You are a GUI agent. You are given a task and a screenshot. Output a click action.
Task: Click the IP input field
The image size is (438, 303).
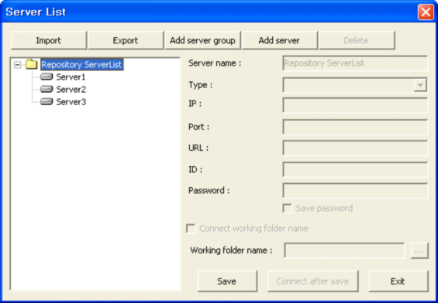[355, 105]
